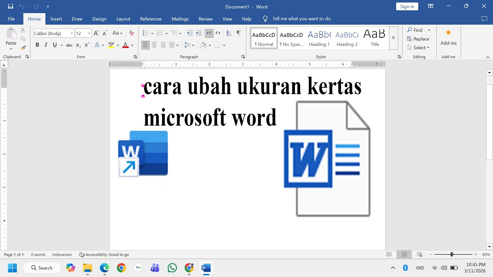Viewport: 493px width, 277px height.
Task: Apply the yellow text highlight color
Action: pyautogui.click(x=111, y=45)
